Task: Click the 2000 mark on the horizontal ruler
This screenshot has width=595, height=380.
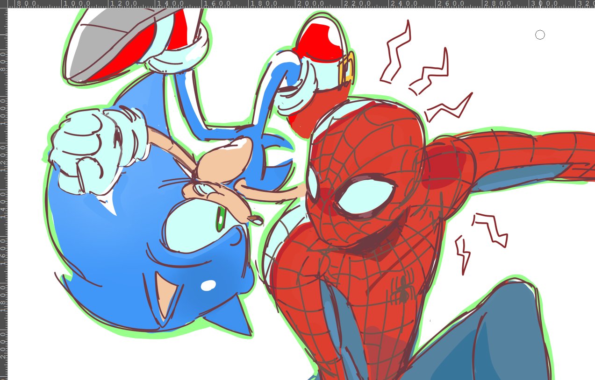Action: [x=311, y=4]
